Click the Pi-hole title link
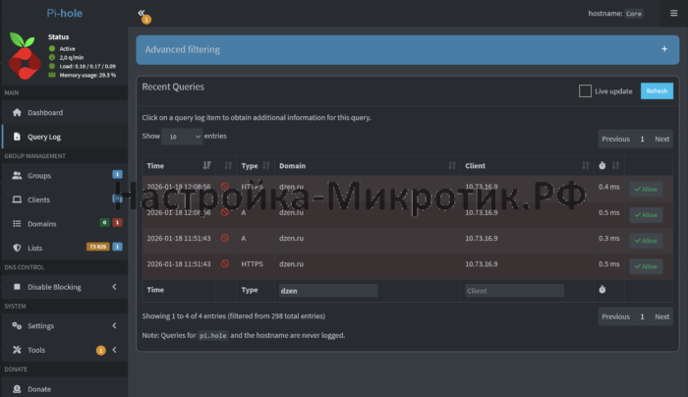This screenshot has width=688, height=397. (x=65, y=13)
